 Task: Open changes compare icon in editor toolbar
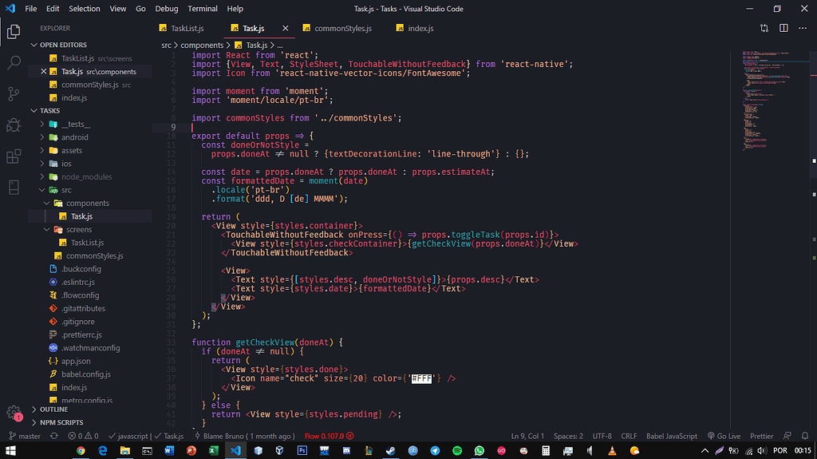click(764, 28)
